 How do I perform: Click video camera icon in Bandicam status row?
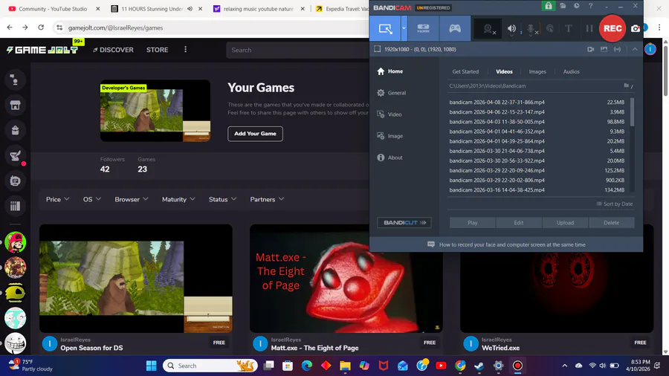(x=590, y=49)
